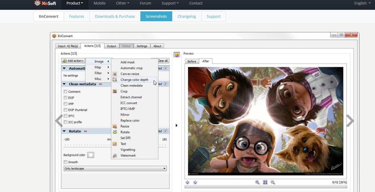Open the Image submenu
The height and width of the screenshot is (192, 375).
pyautogui.click(x=99, y=61)
